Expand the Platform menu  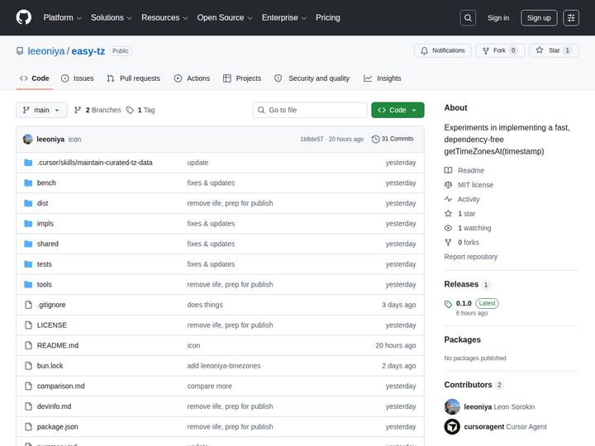click(x=63, y=18)
